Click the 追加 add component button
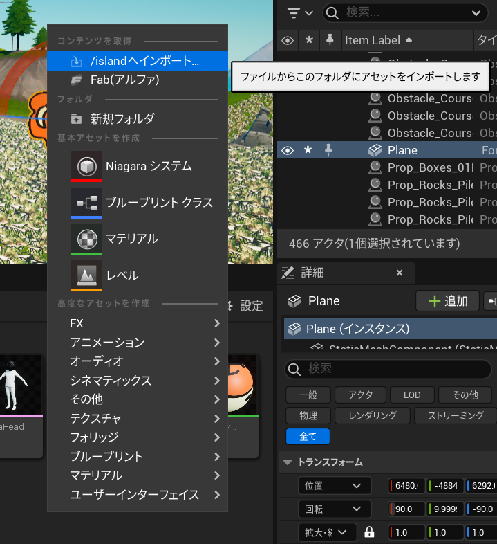The height and width of the screenshot is (544, 497). 448,301
